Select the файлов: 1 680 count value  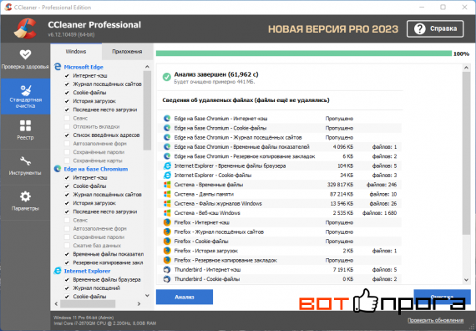379,213
